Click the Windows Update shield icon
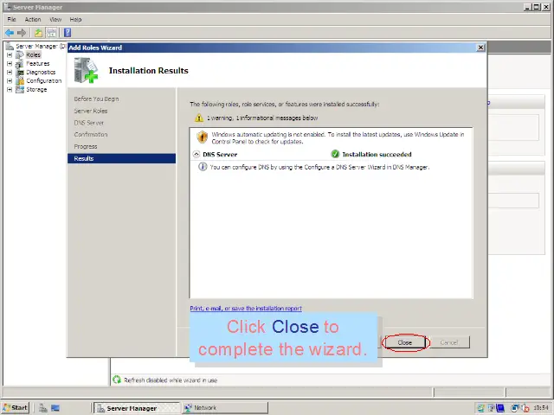The width and height of the screenshot is (554, 415). click(202, 137)
